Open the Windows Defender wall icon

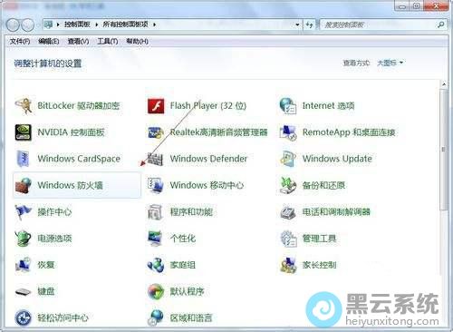(156, 159)
